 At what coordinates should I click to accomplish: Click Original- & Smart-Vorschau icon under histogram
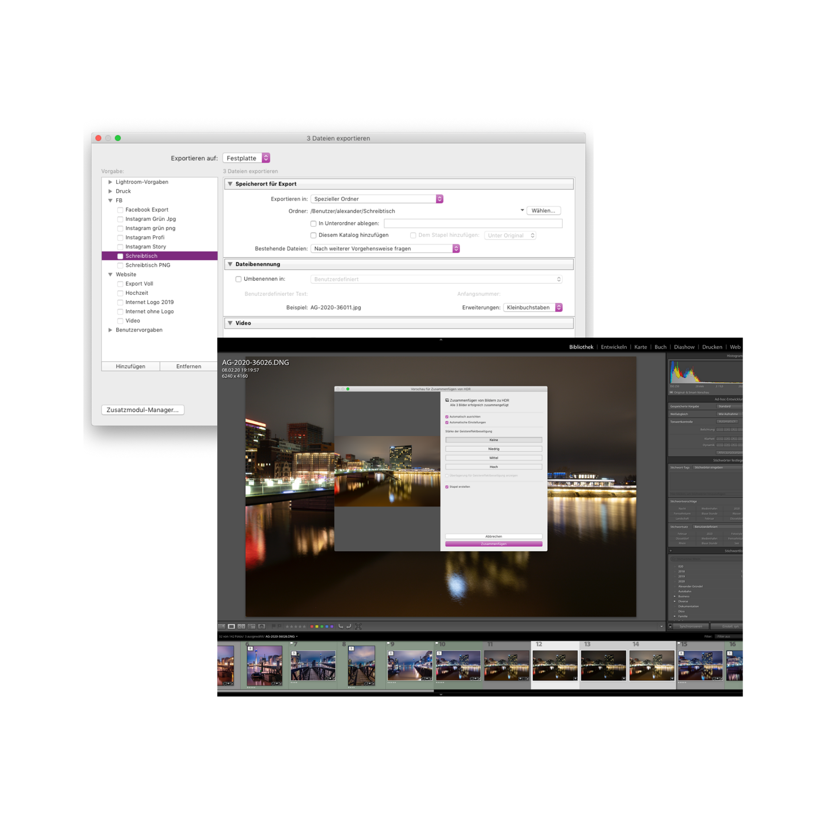tap(671, 392)
